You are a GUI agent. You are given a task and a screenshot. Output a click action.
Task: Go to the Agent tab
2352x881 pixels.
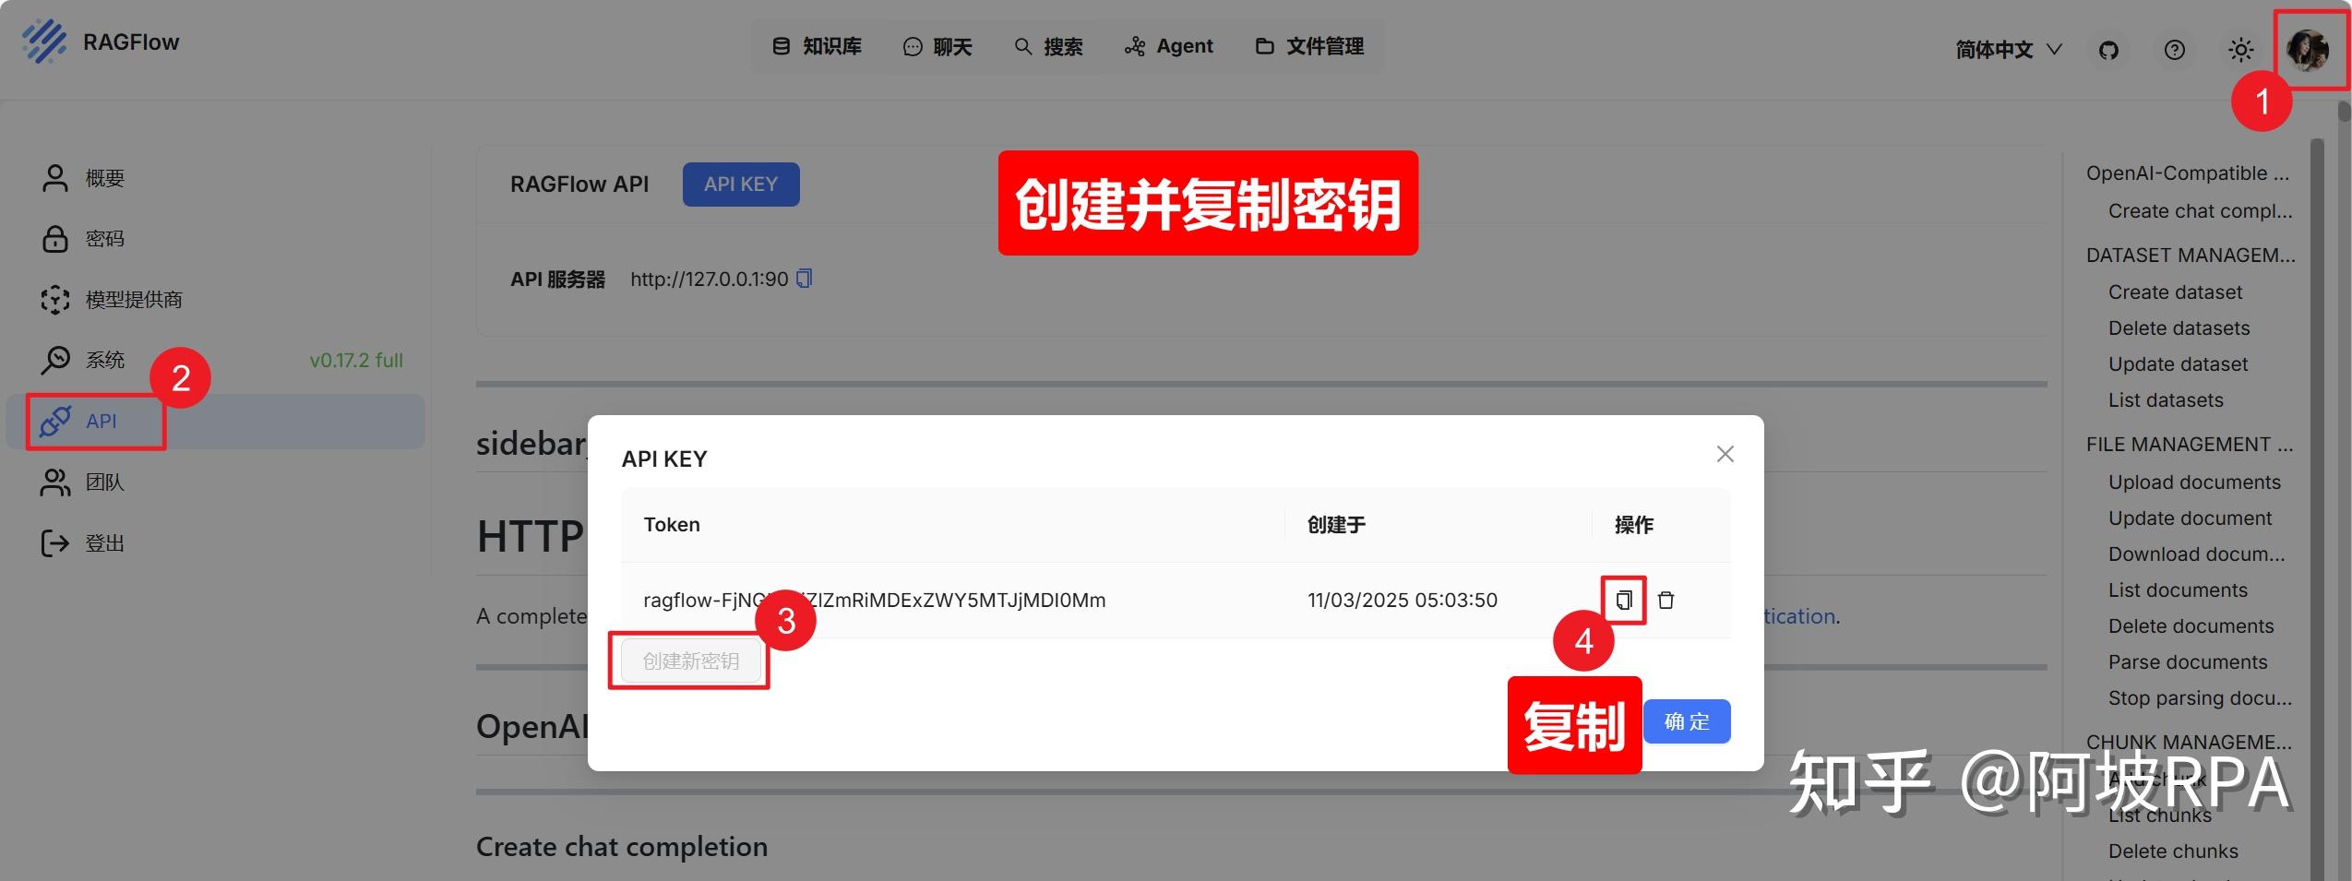[1169, 46]
